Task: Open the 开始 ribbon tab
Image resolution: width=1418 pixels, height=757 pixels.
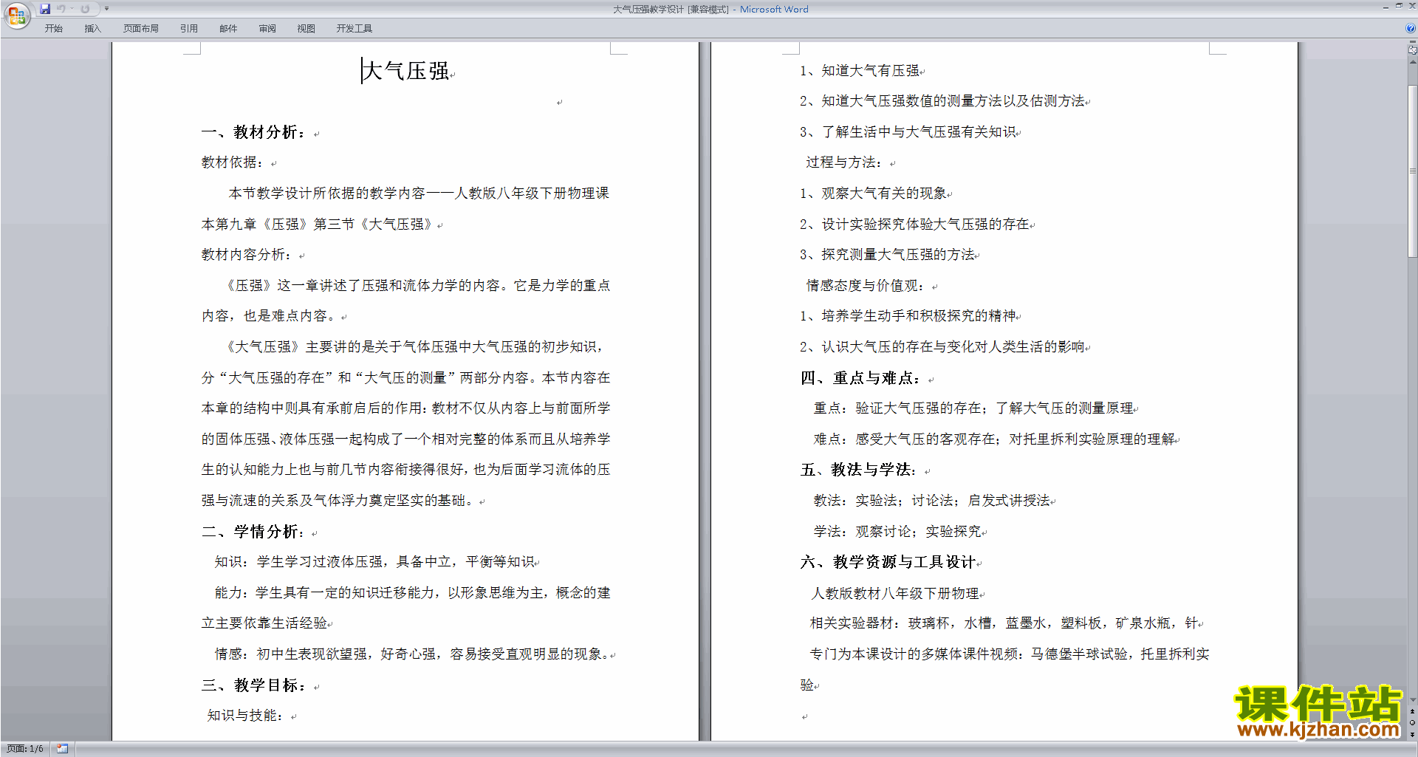Action: pos(53,28)
